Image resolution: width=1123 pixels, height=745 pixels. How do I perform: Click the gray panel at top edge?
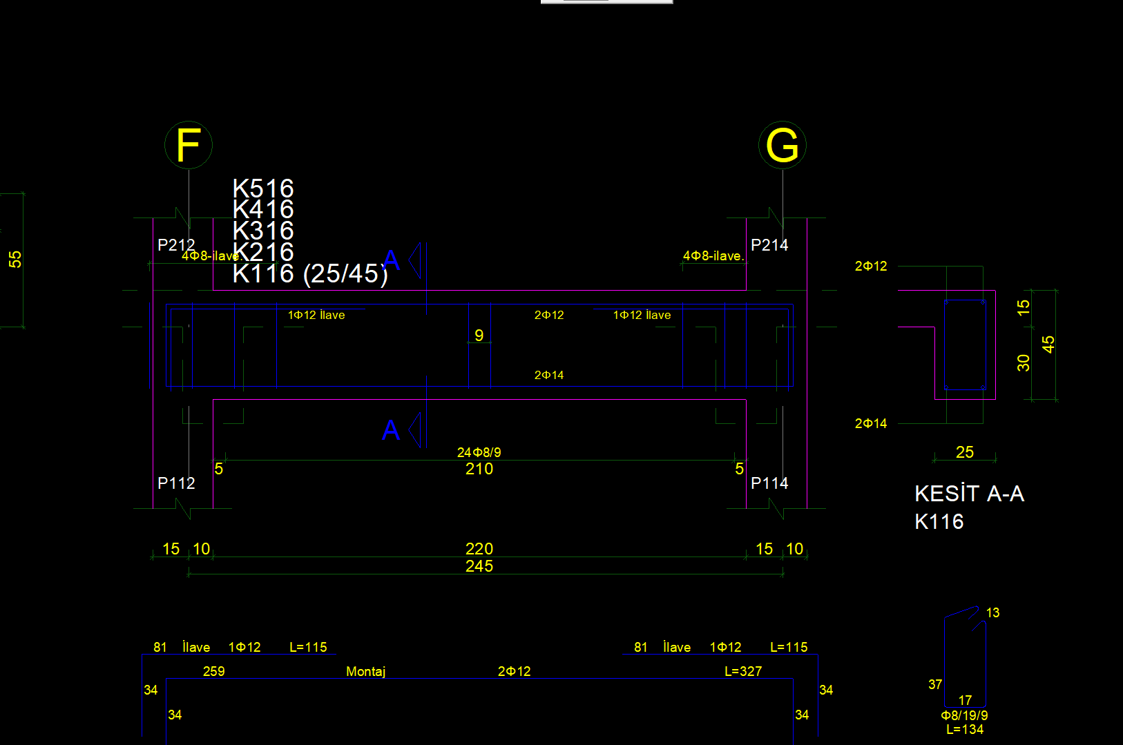tap(606, 1)
